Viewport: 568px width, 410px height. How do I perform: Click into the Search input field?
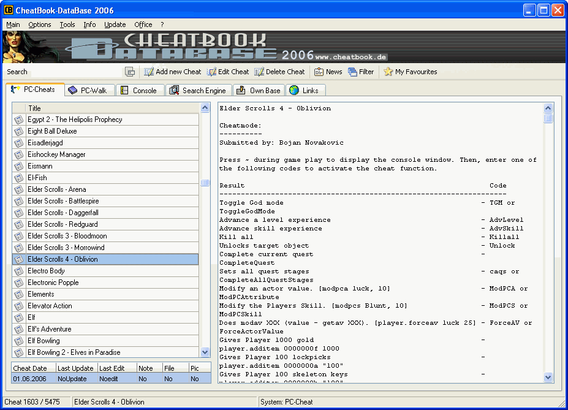pos(77,72)
